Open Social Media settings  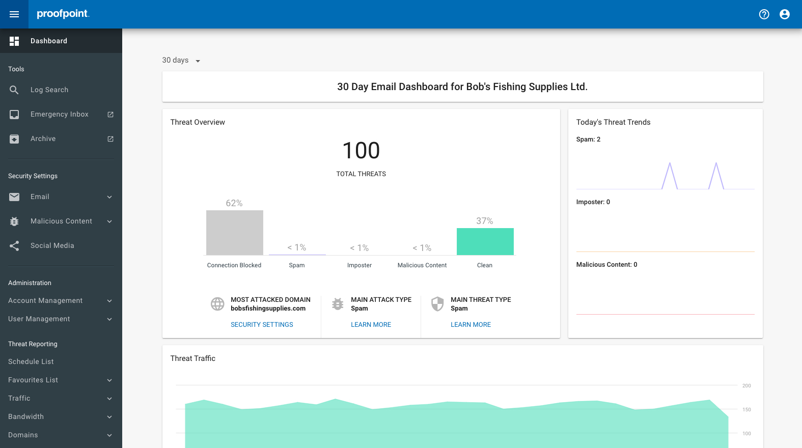61,245
